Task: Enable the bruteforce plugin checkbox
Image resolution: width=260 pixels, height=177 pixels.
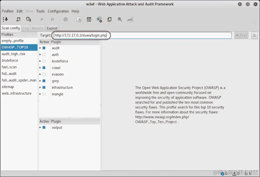Action: click(x=44, y=61)
